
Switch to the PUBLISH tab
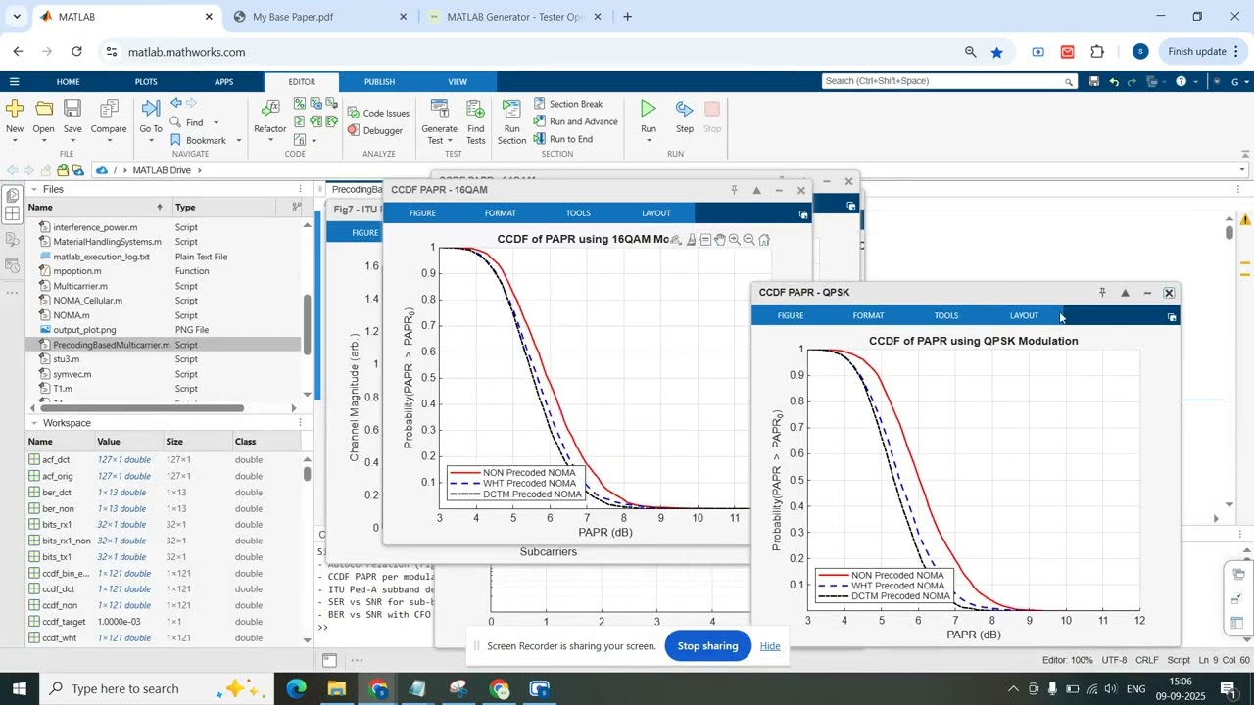[380, 82]
